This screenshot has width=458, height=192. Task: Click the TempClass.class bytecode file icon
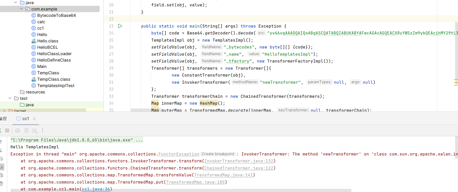34,79
